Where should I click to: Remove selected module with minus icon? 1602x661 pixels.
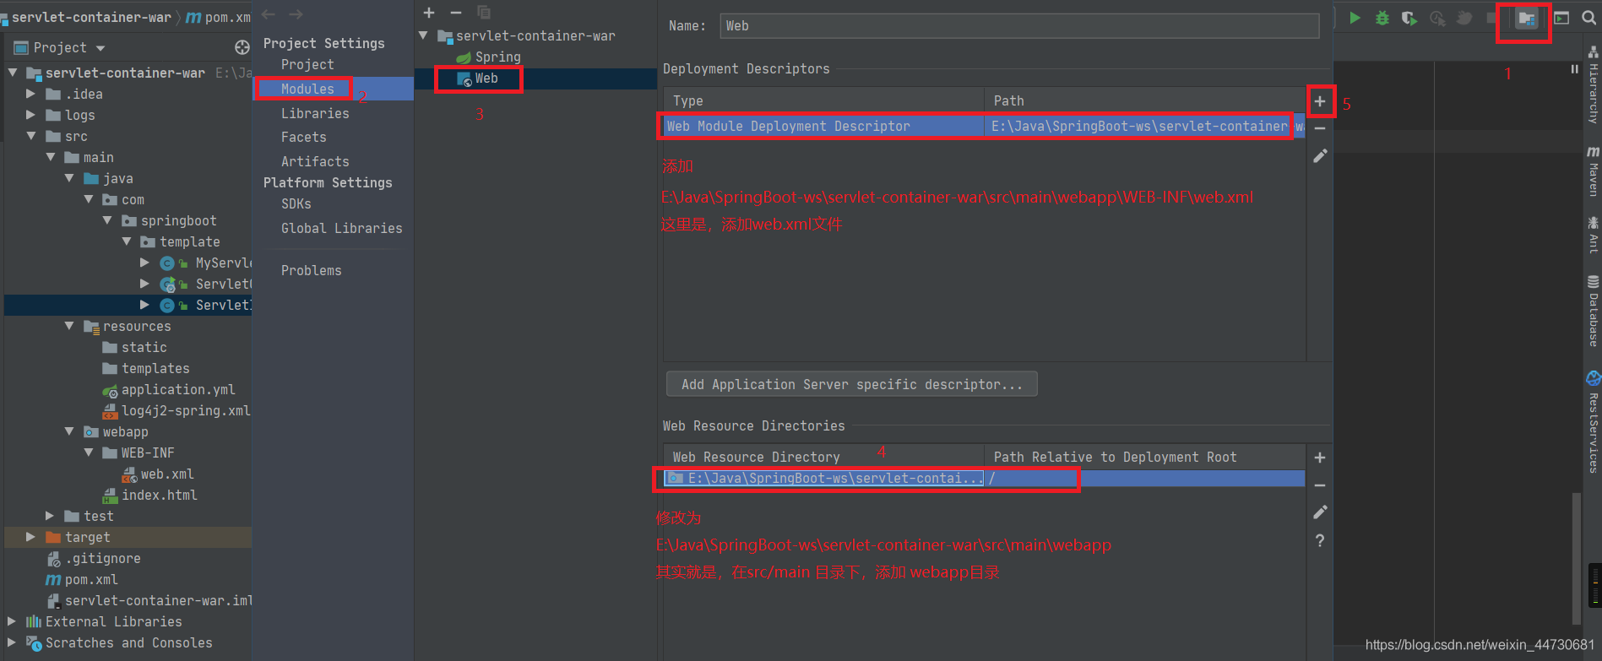coord(456,13)
